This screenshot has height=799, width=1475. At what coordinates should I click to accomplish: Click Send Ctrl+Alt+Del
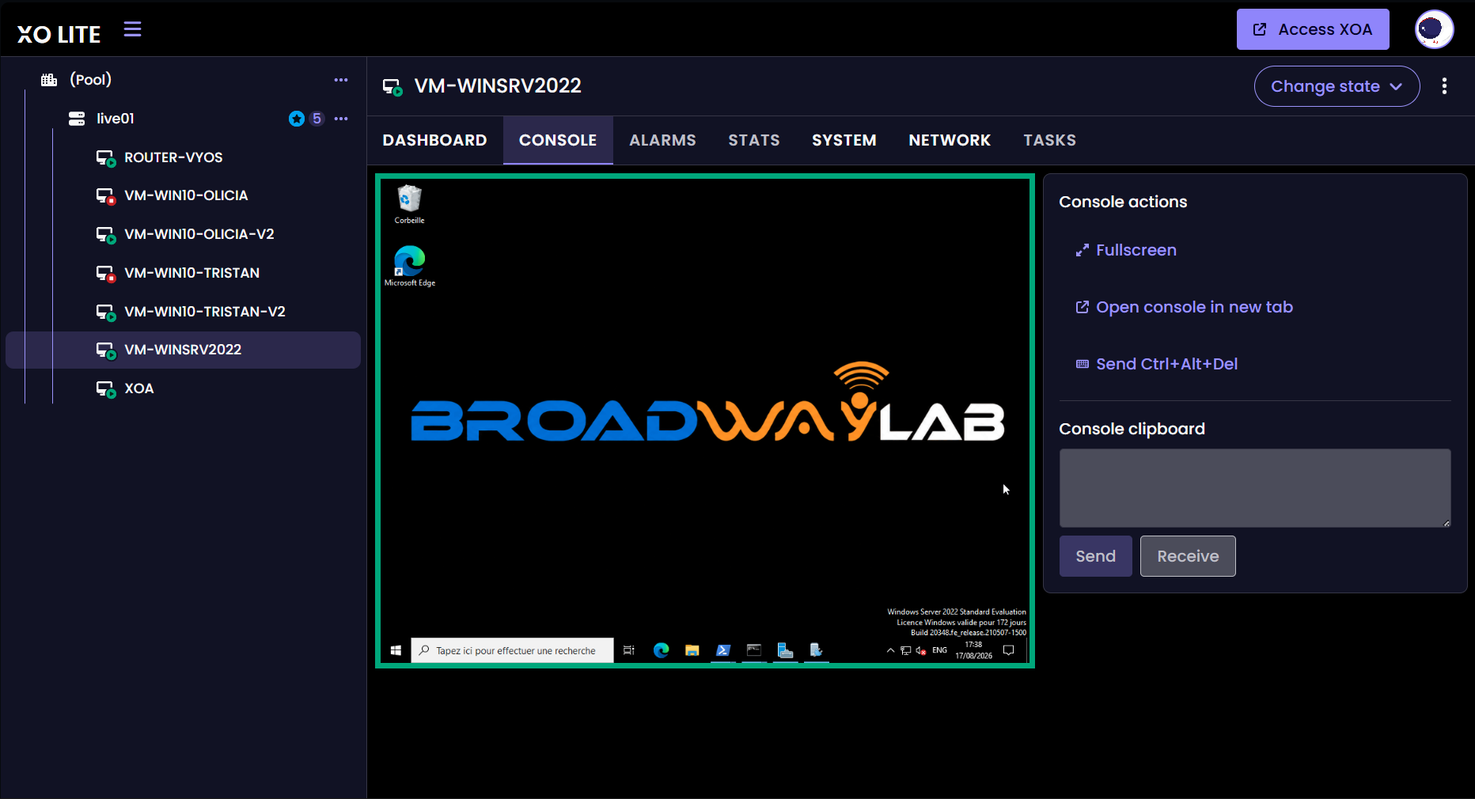pyautogui.click(x=1156, y=364)
